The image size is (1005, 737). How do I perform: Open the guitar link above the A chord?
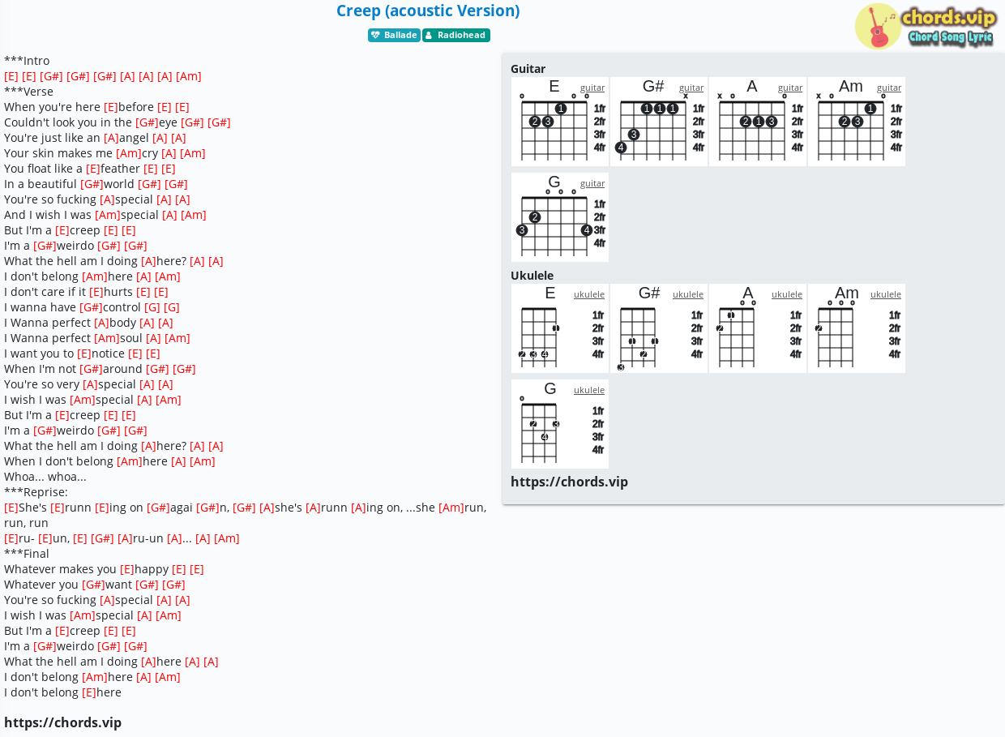click(x=790, y=88)
